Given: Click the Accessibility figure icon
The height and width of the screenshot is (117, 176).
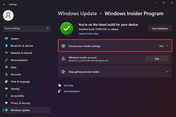Looking at the screenshot, I should pos(6,96).
